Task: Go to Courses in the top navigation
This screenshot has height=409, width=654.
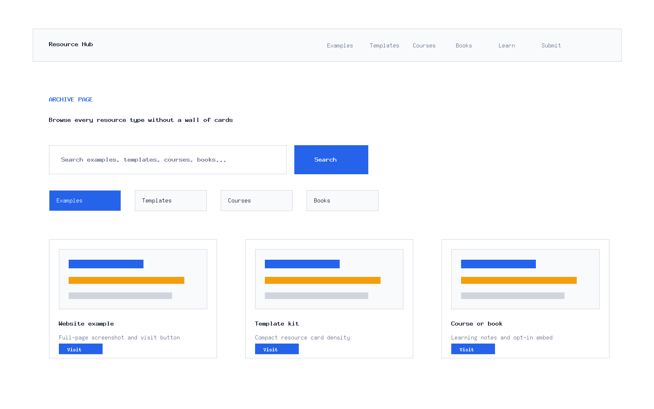Action: point(424,45)
